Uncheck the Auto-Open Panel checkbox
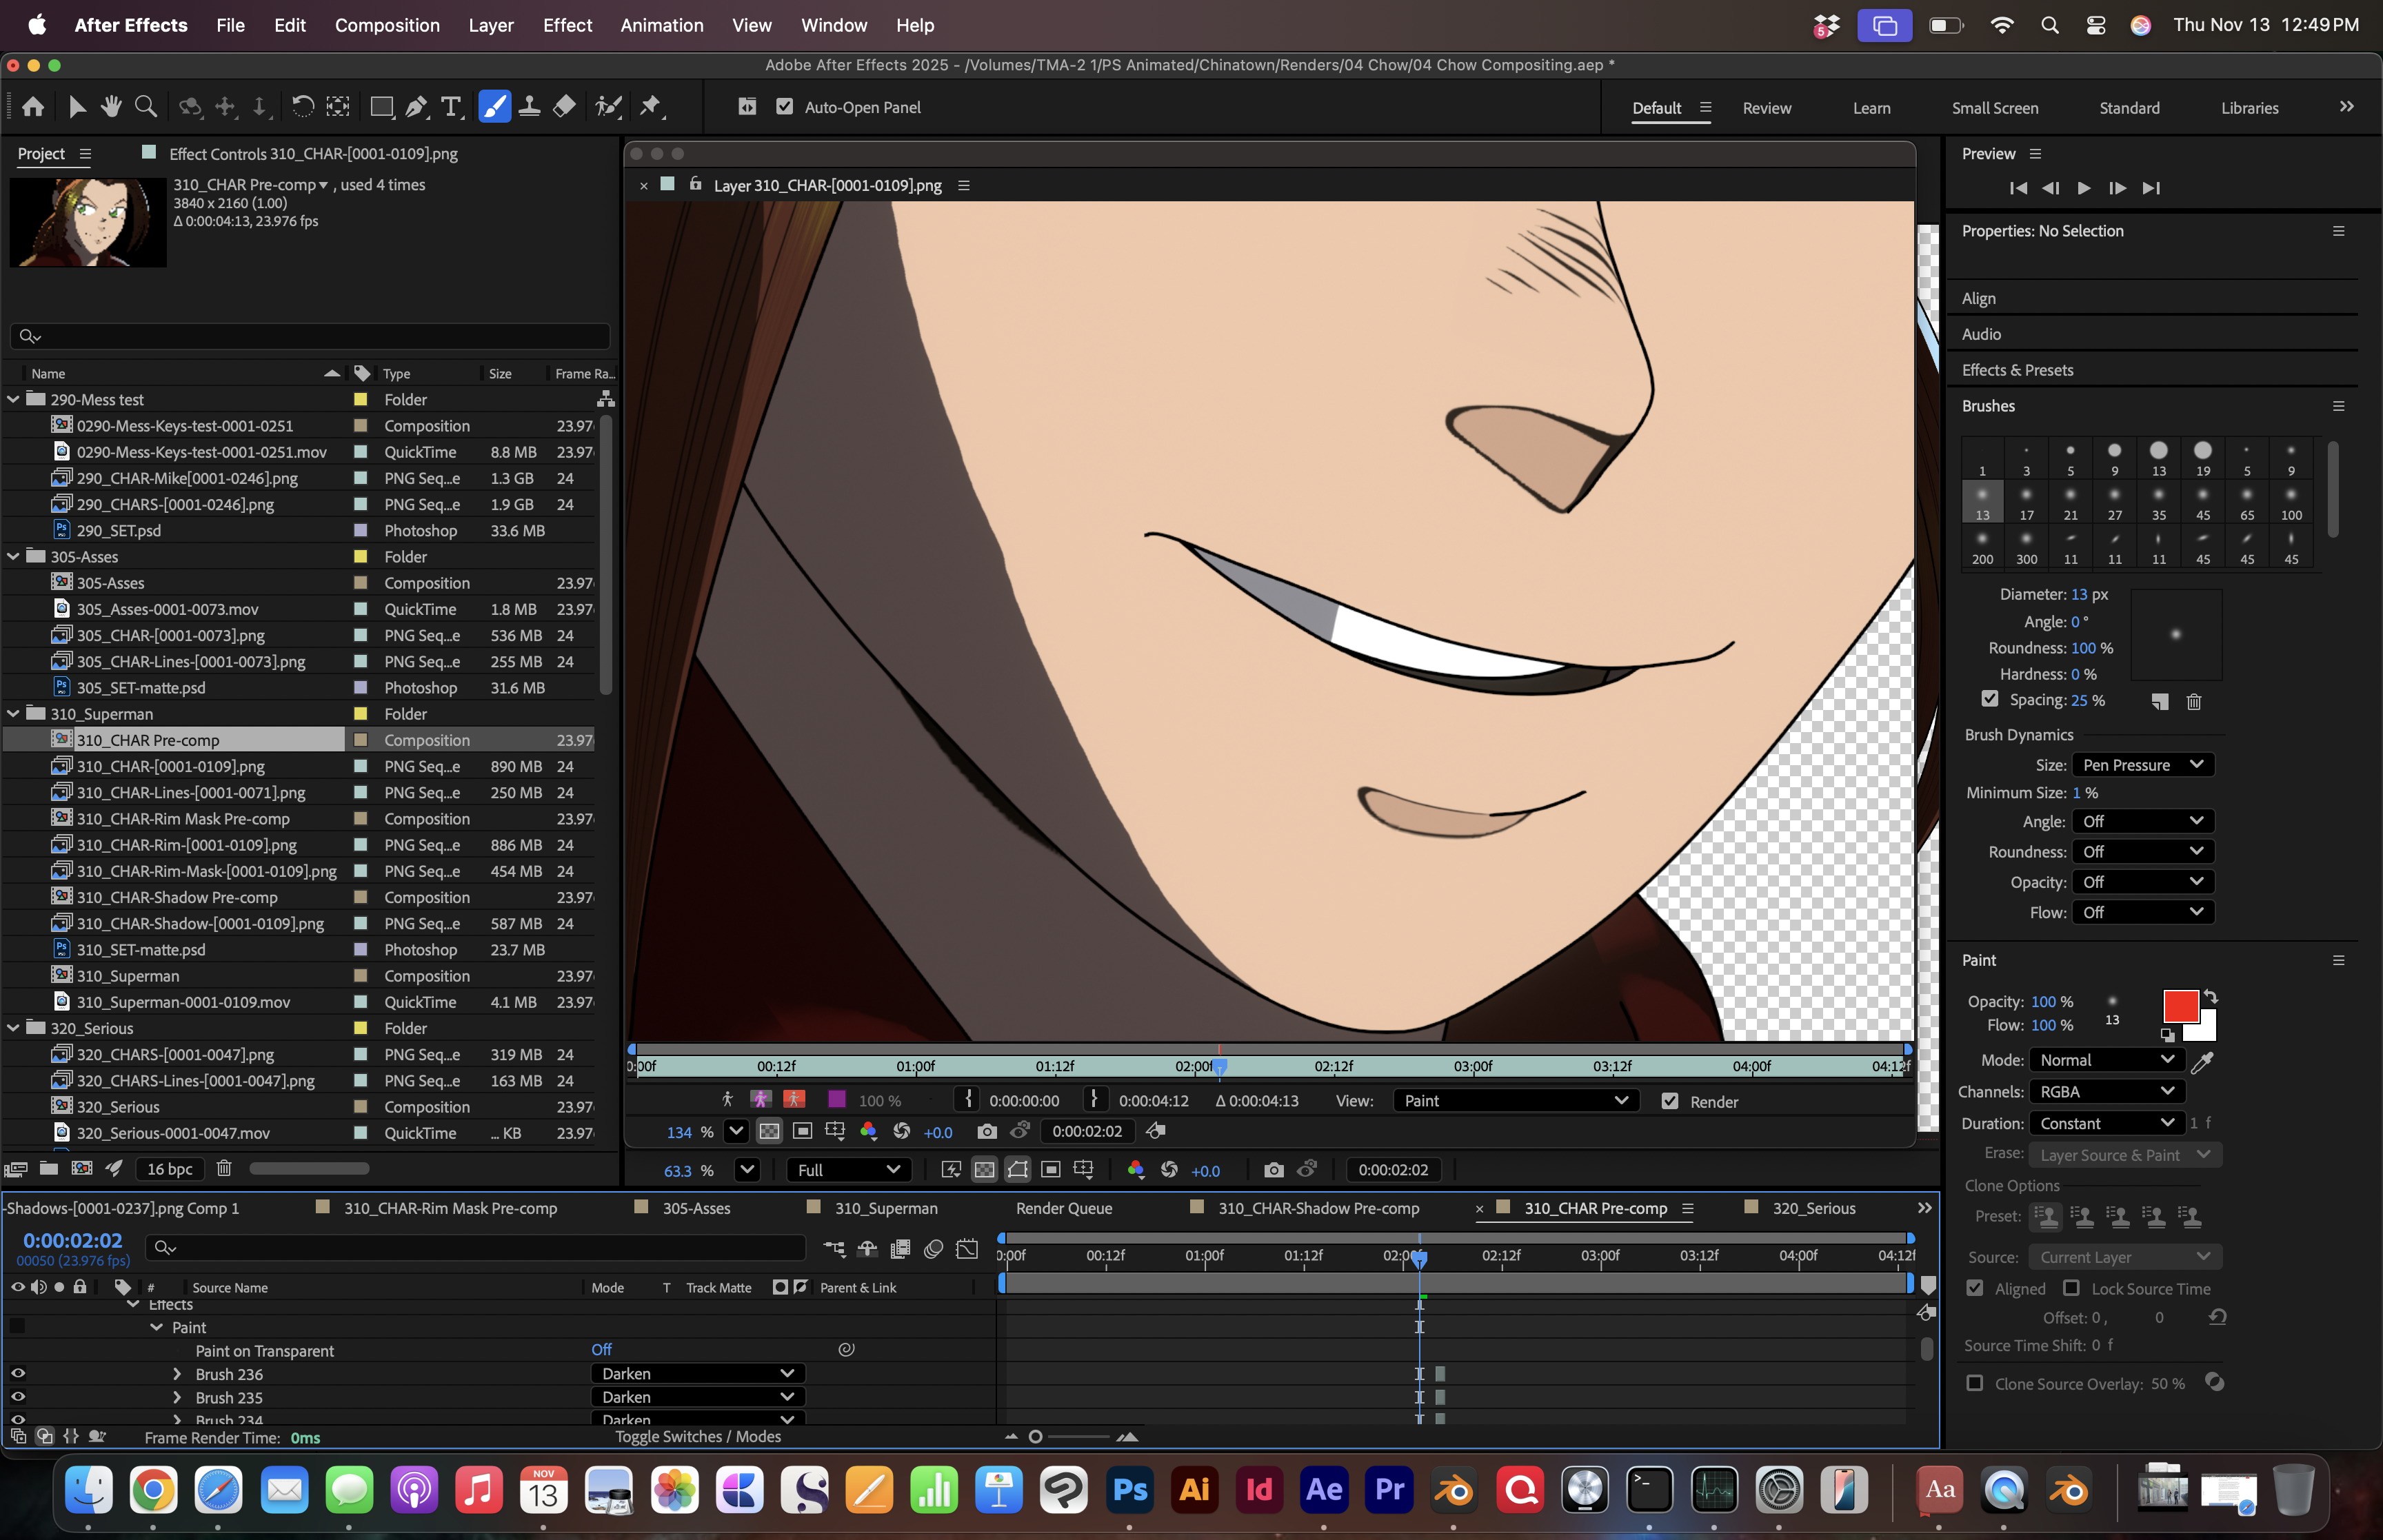The height and width of the screenshot is (1540, 2383). [785, 107]
